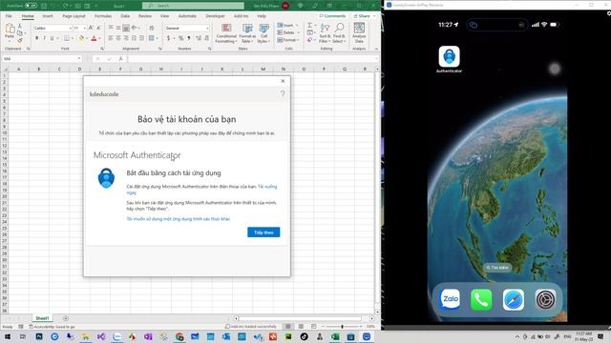611x343 pixels.
Task: Click Wrap Text icon in Alignment group
Action: [152, 28]
